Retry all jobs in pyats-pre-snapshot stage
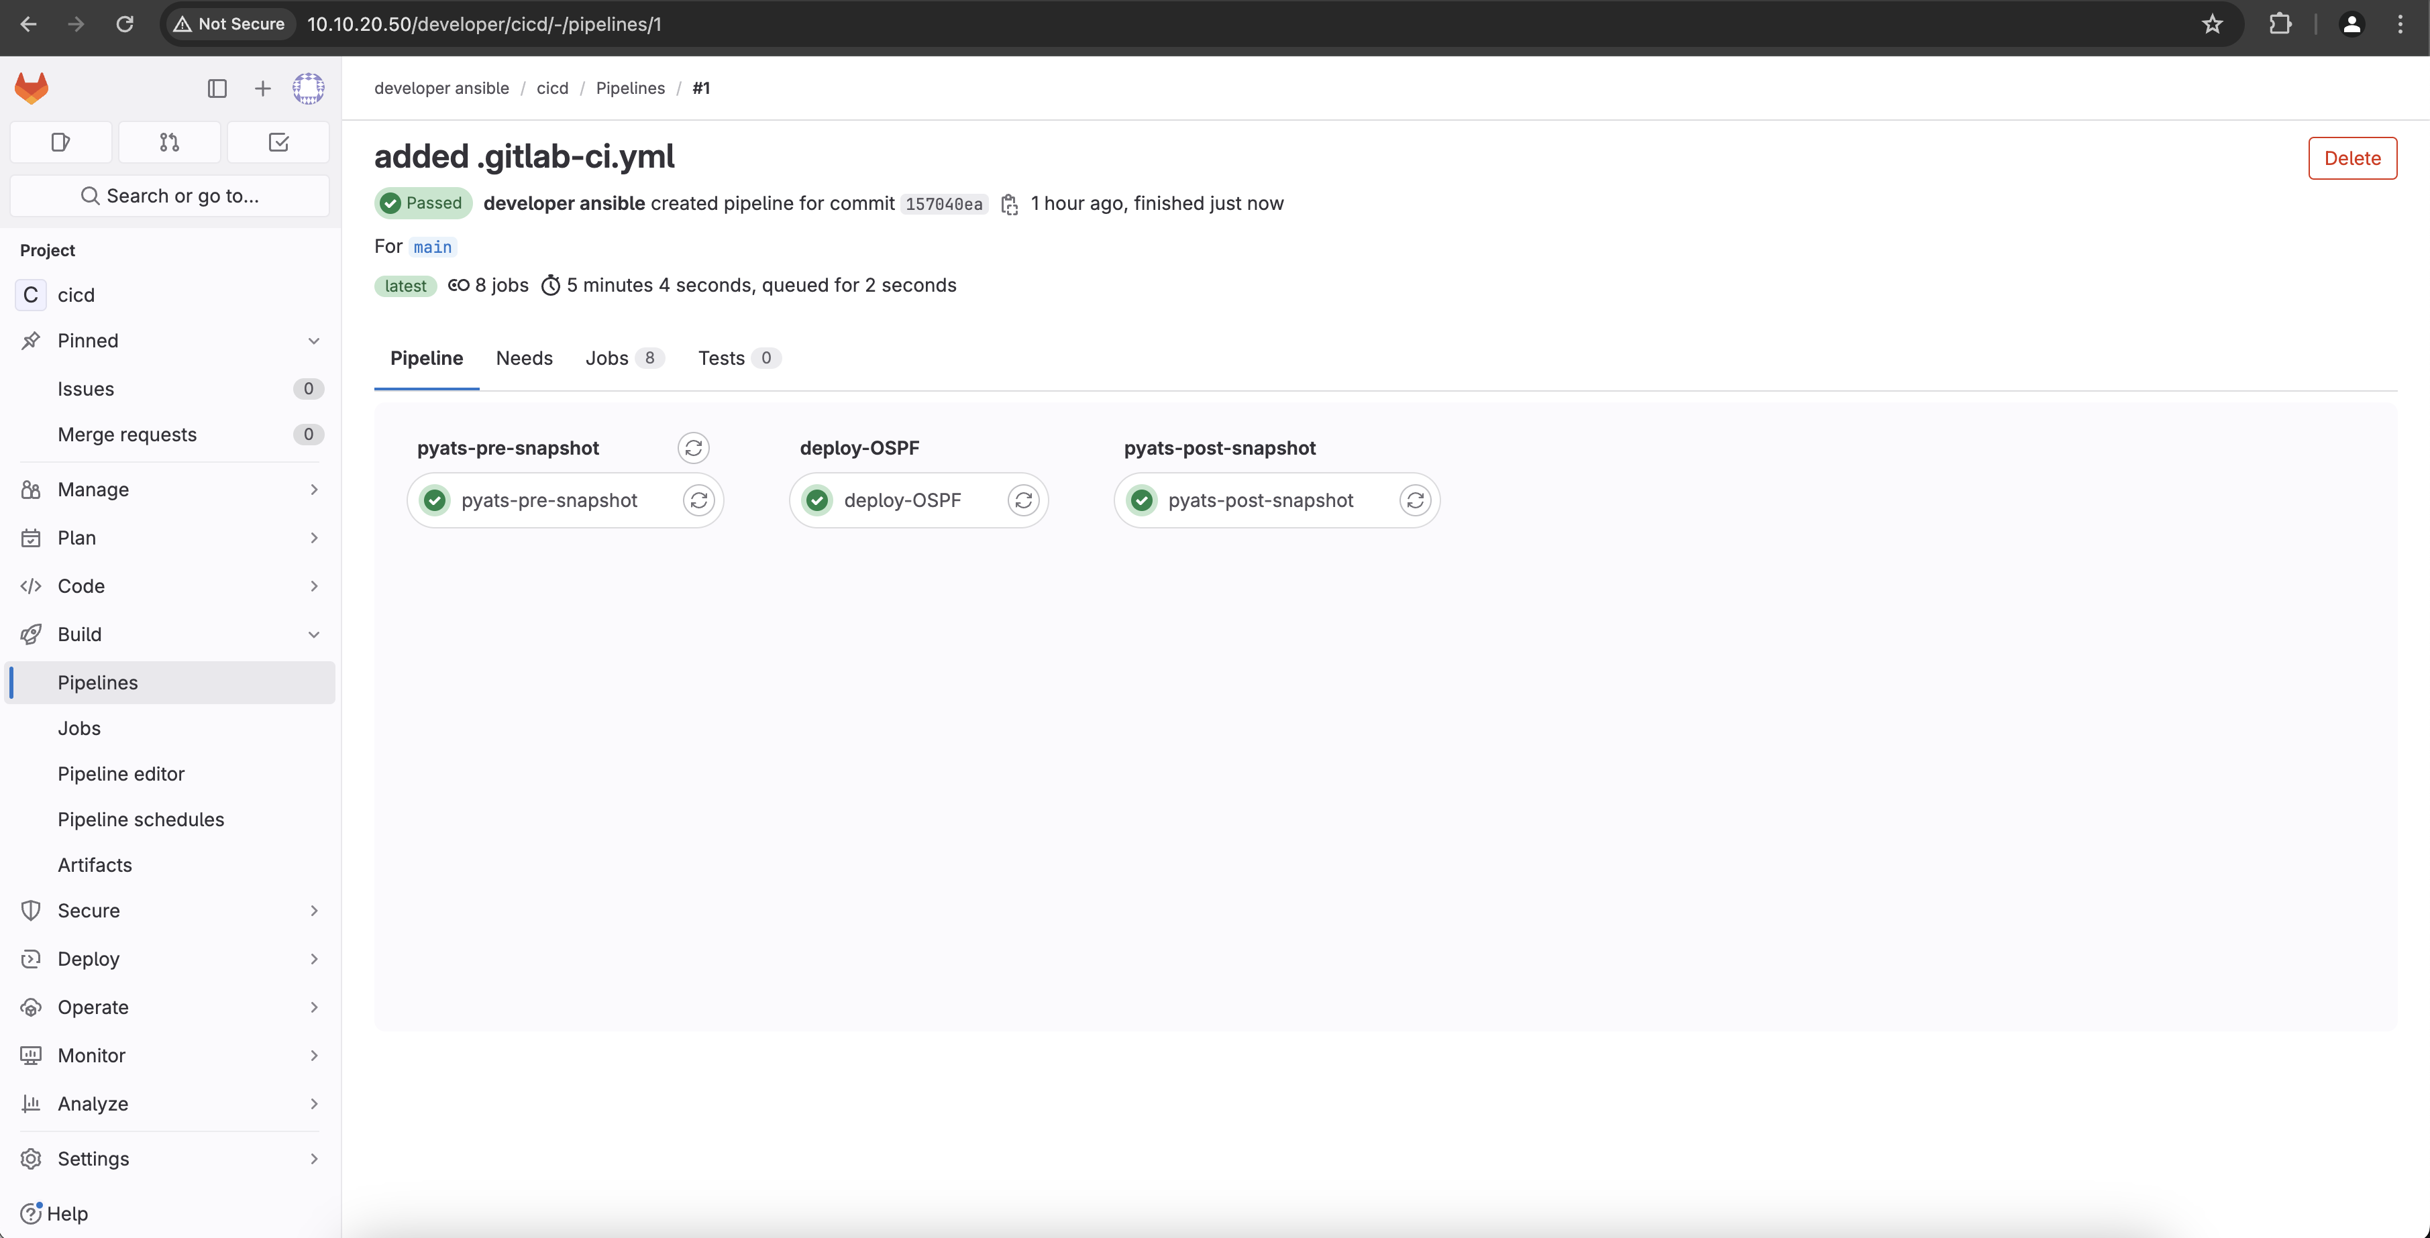The height and width of the screenshot is (1238, 2430). [693, 448]
